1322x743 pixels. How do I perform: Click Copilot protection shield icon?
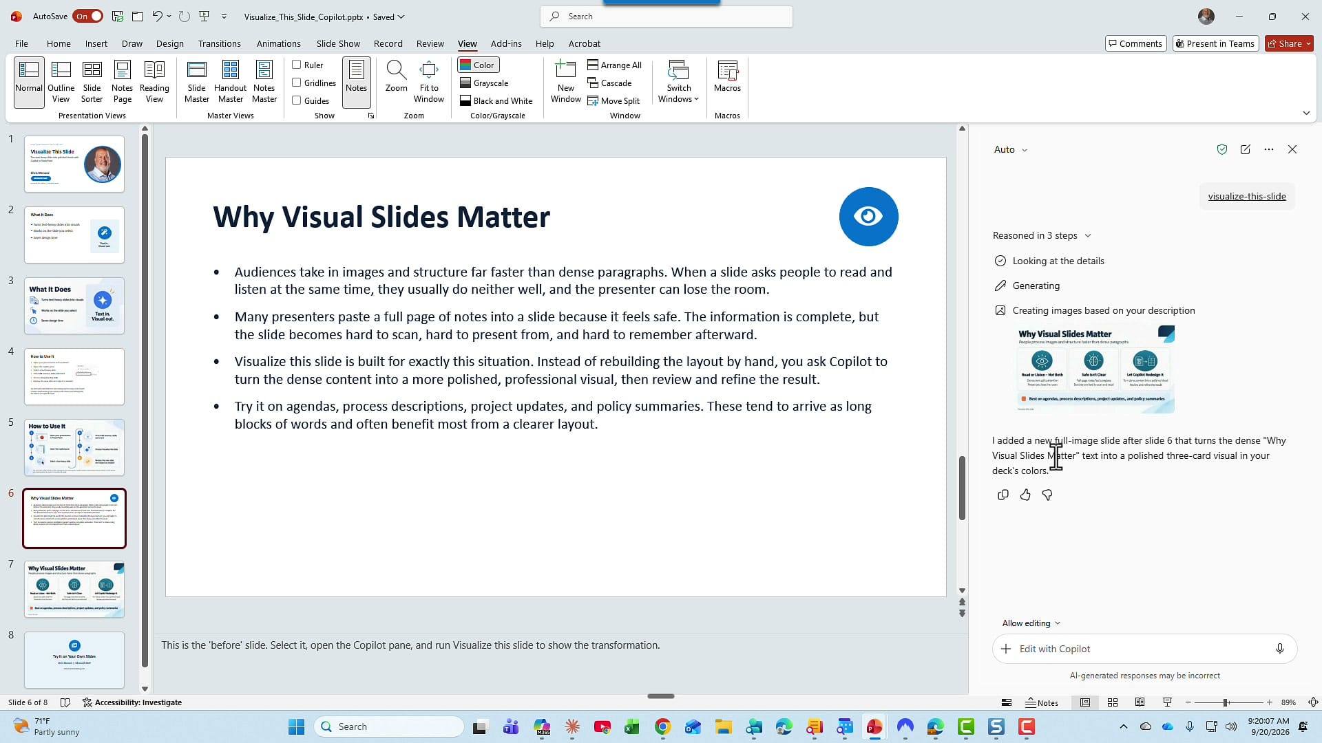pos(1222,149)
